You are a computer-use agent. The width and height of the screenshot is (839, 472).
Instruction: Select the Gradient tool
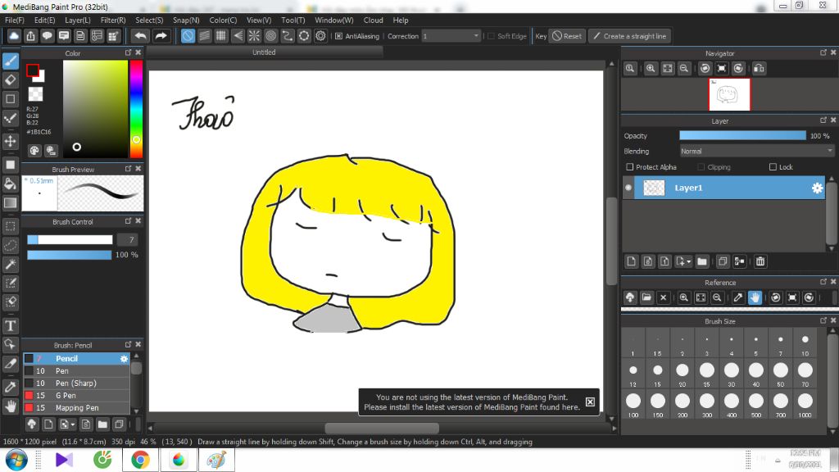pos(10,203)
